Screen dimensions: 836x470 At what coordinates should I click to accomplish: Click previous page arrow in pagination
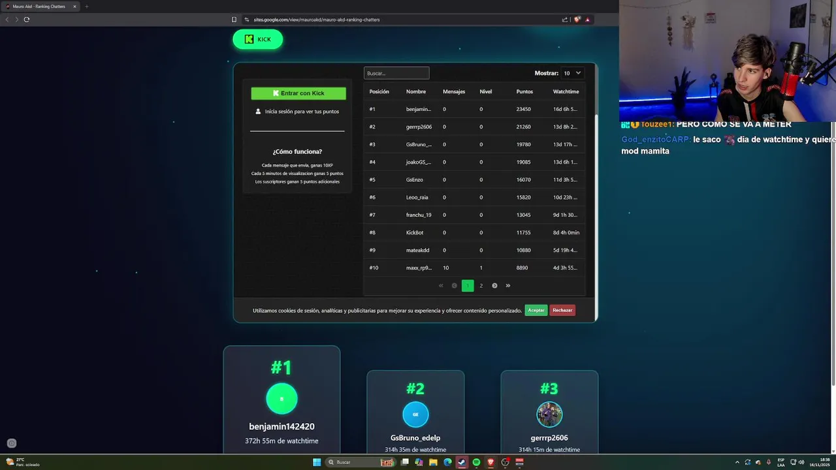point(455,285)
